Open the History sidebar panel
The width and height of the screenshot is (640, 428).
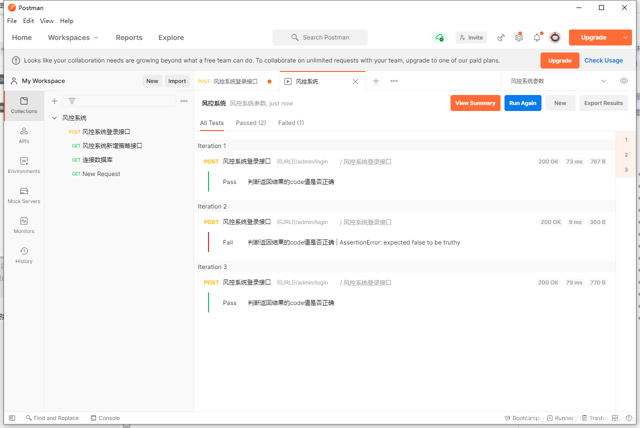(24, 255)
